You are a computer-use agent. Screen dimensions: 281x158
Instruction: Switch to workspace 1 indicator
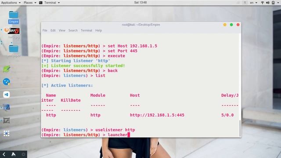(245, 3)
